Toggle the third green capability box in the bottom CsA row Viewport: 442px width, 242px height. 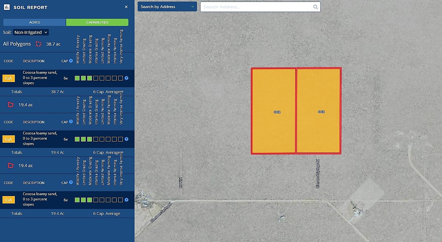click(x=89, y=200)
